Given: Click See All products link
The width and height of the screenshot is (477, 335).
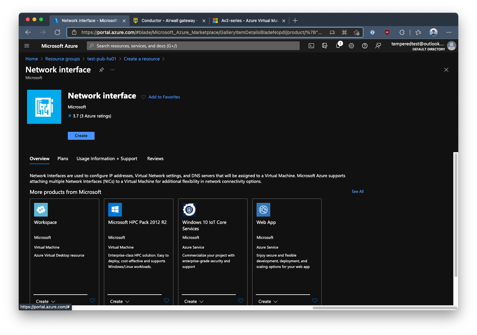Looking at the screenshot, I should [358, 192].
